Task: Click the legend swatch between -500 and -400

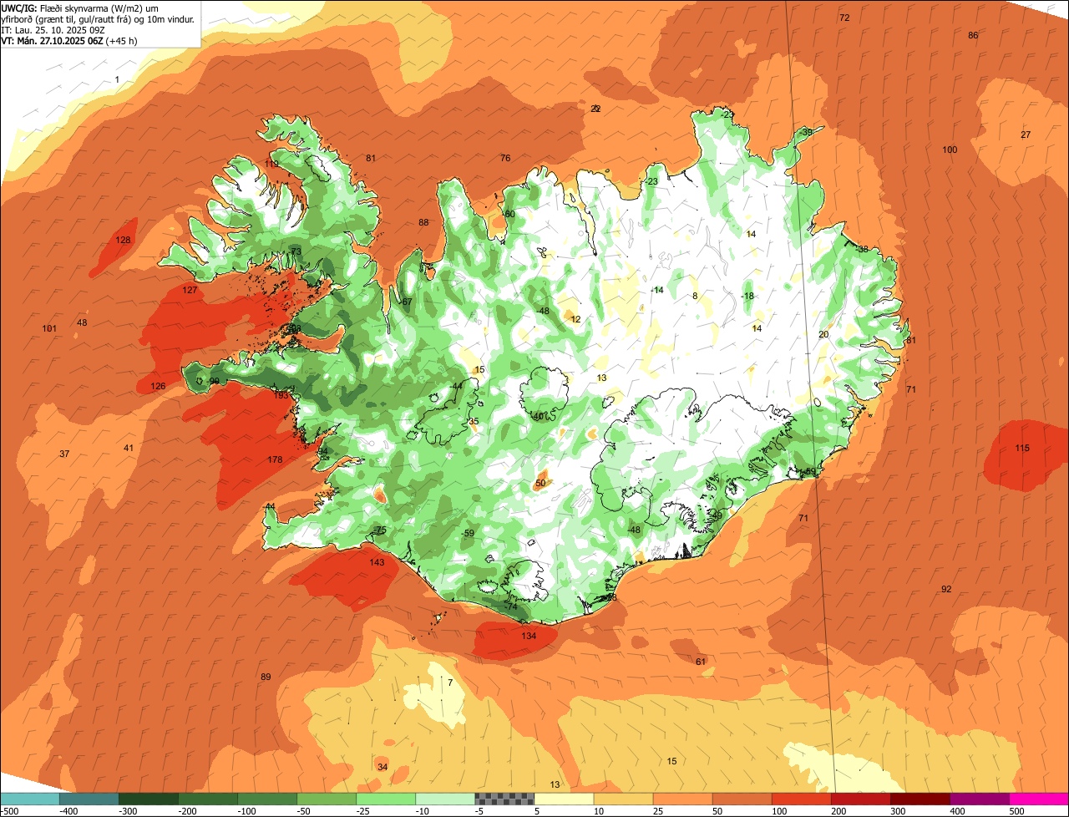Action: click(30, 799)
